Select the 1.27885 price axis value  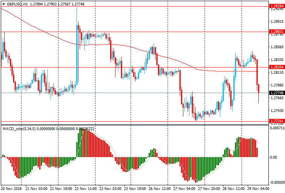pos(277,85)
